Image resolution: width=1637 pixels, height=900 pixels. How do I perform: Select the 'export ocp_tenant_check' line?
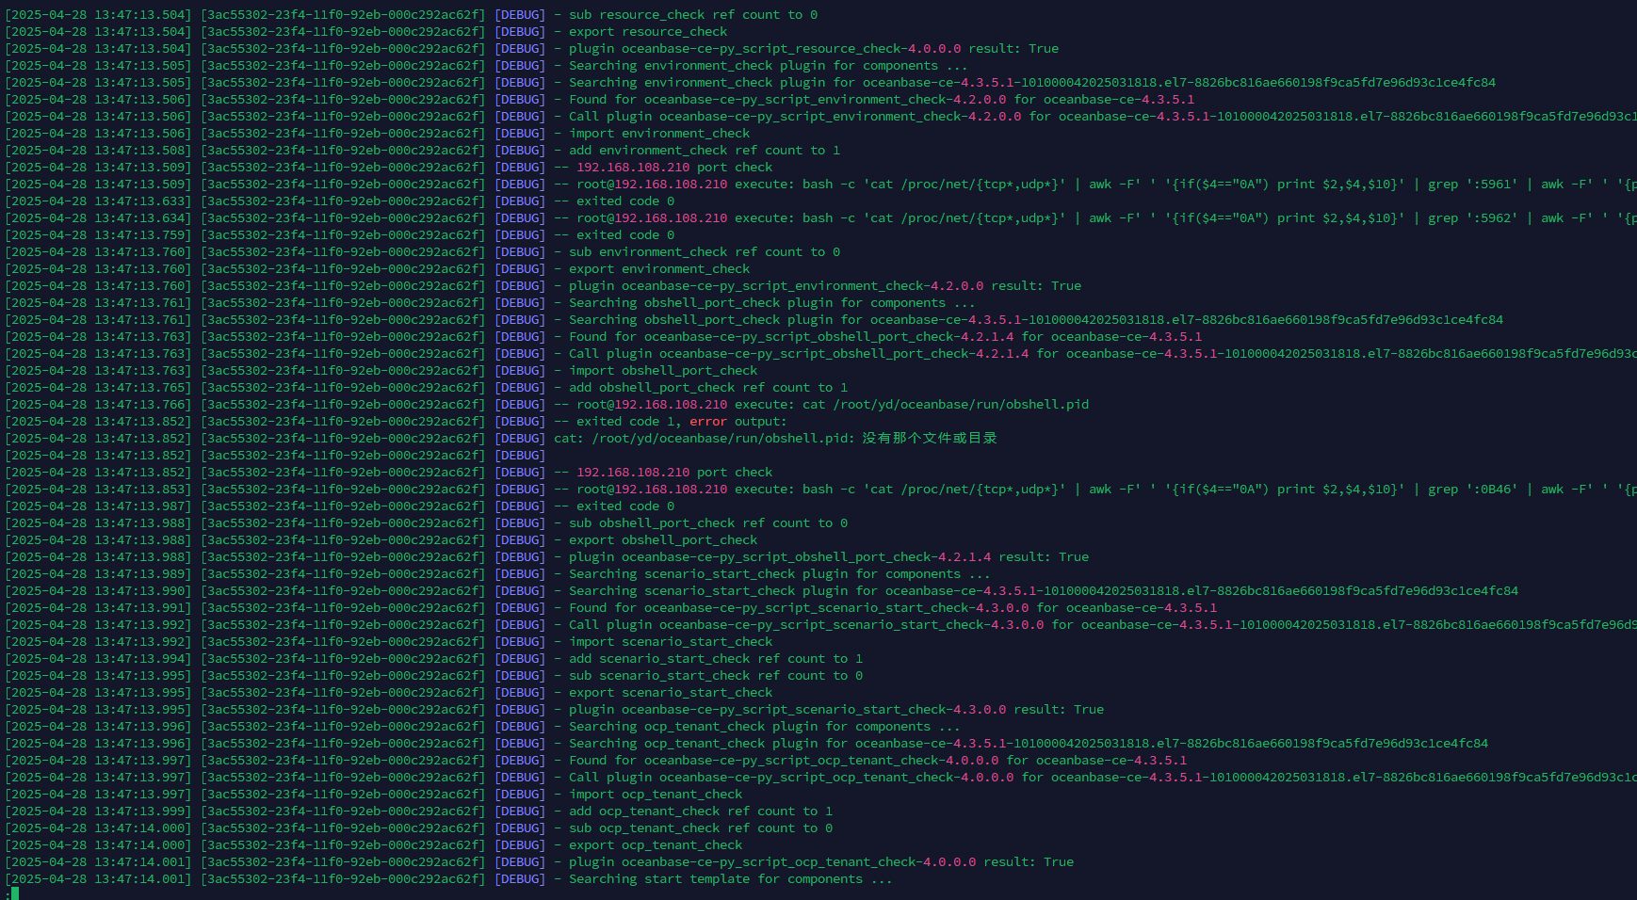coord(656,845)
